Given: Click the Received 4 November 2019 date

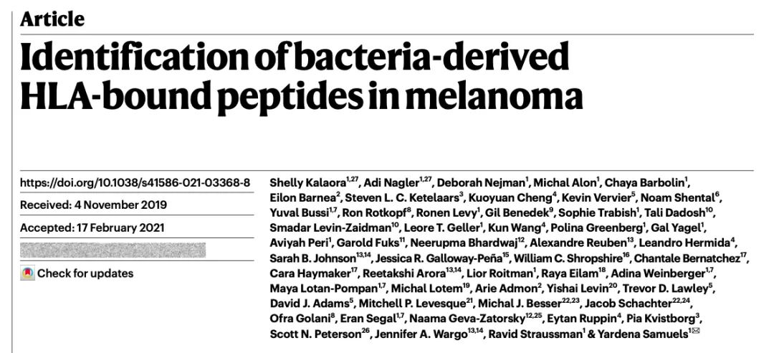Looking at the screenshot, I should tap(93, 205).
